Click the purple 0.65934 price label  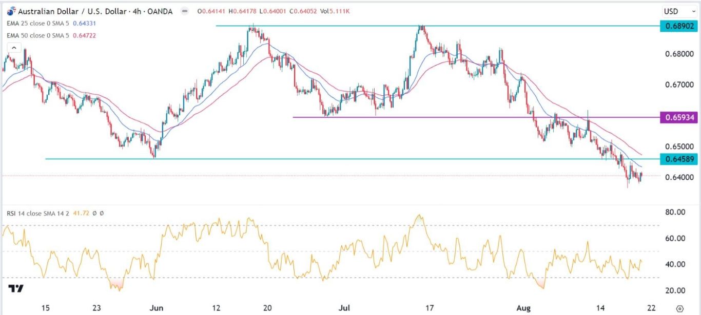[x=679, y=118]
